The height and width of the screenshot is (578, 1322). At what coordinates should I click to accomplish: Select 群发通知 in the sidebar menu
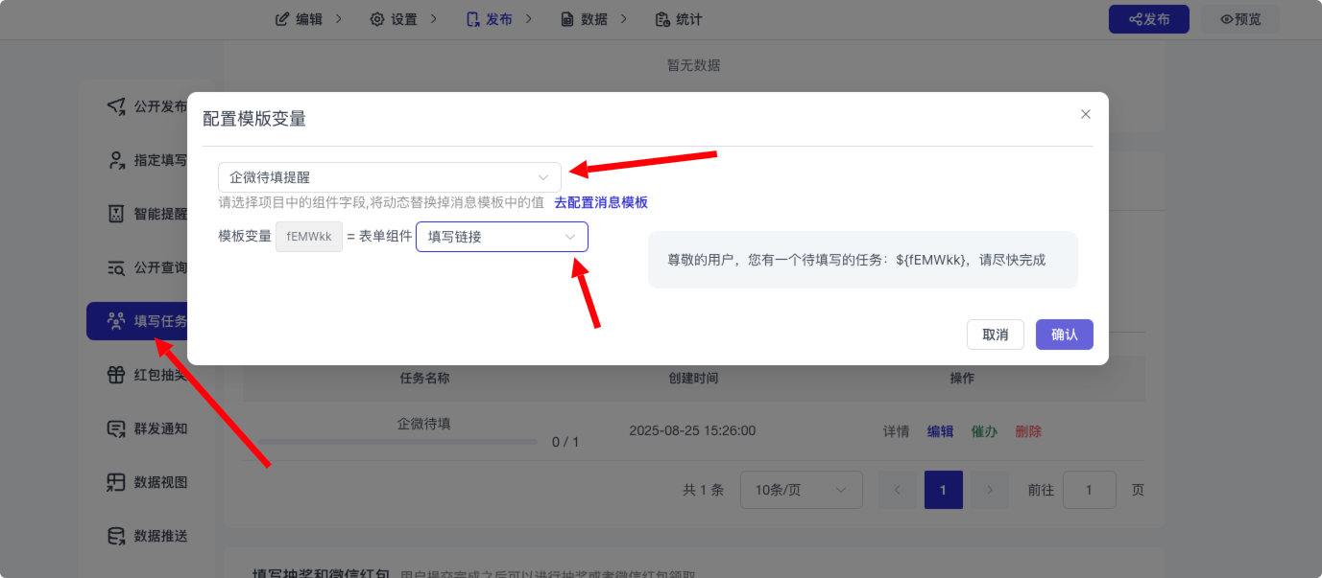[x=149, y=428]
